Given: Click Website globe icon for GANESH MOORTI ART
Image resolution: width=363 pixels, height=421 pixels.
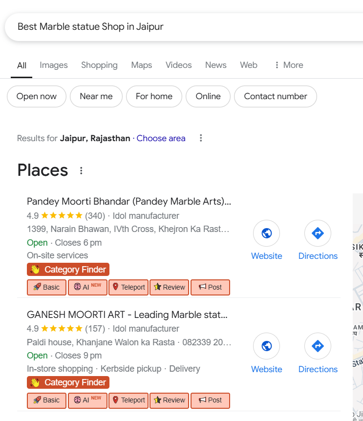Looking at the screenshot, I should (x=266, y=346).
